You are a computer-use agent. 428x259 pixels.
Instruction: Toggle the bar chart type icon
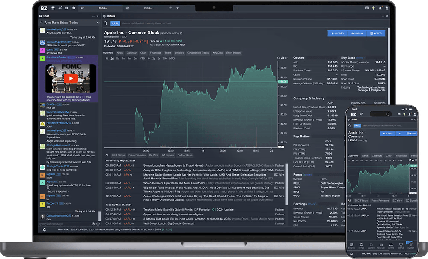(x=282, y=58)
